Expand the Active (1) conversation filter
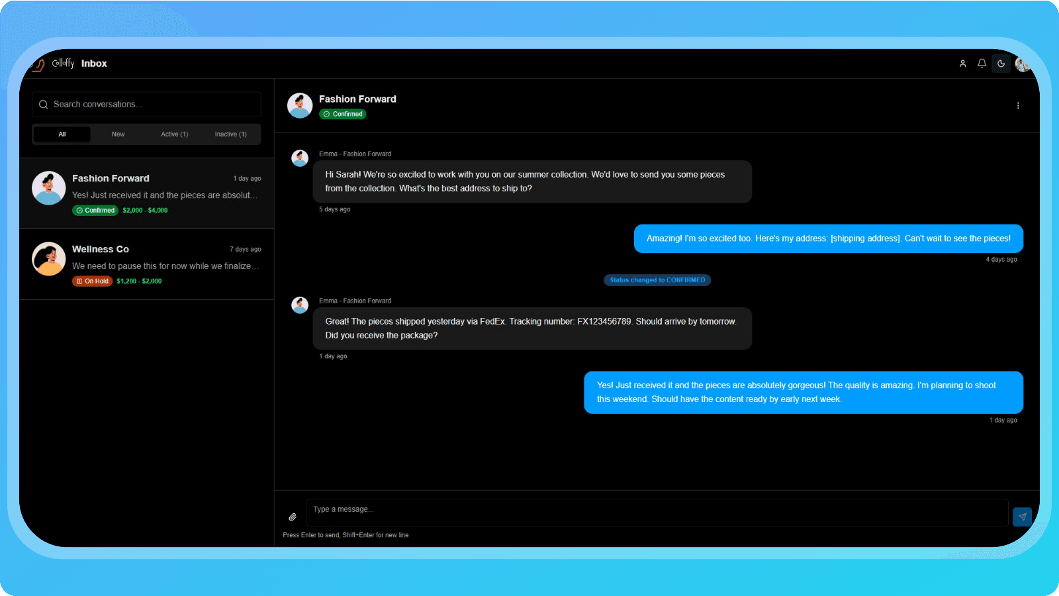This screenshot has height=596, width=1059. (x=173, y=134)
